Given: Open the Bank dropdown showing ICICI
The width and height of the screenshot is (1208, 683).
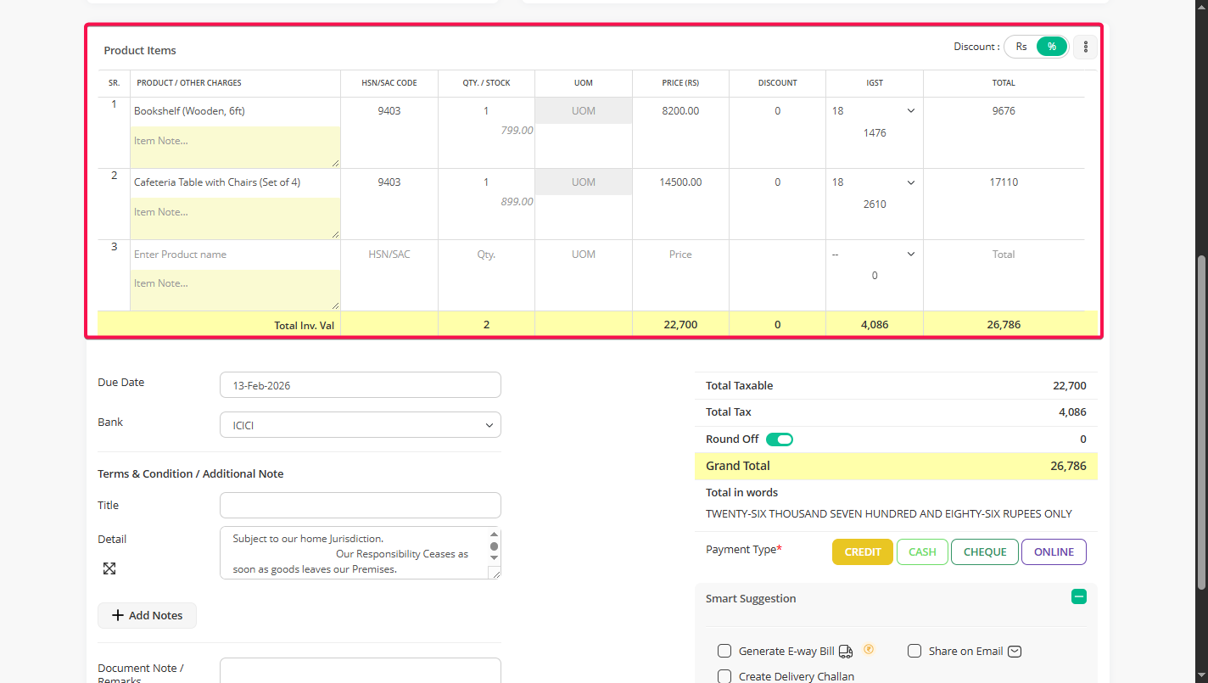Looking at the screenshot, I should click(x=360, y=425).
